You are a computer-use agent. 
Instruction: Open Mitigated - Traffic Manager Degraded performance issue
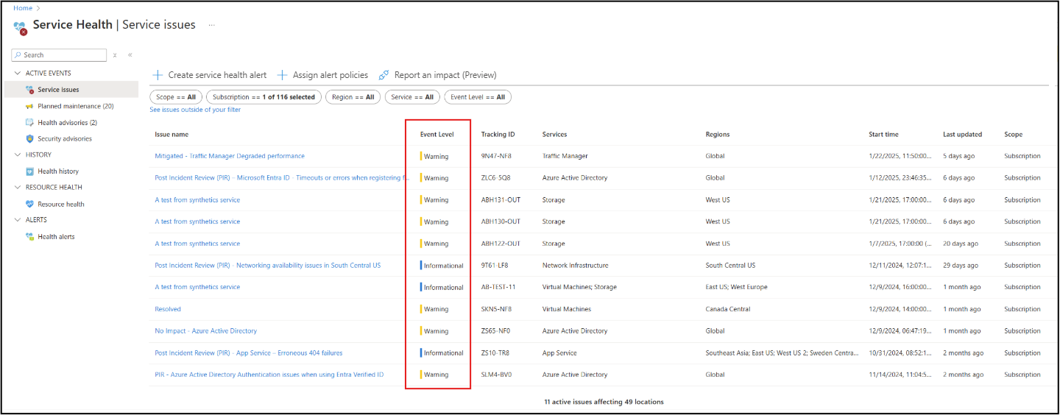pyautogui.click(x=230, y=156)
